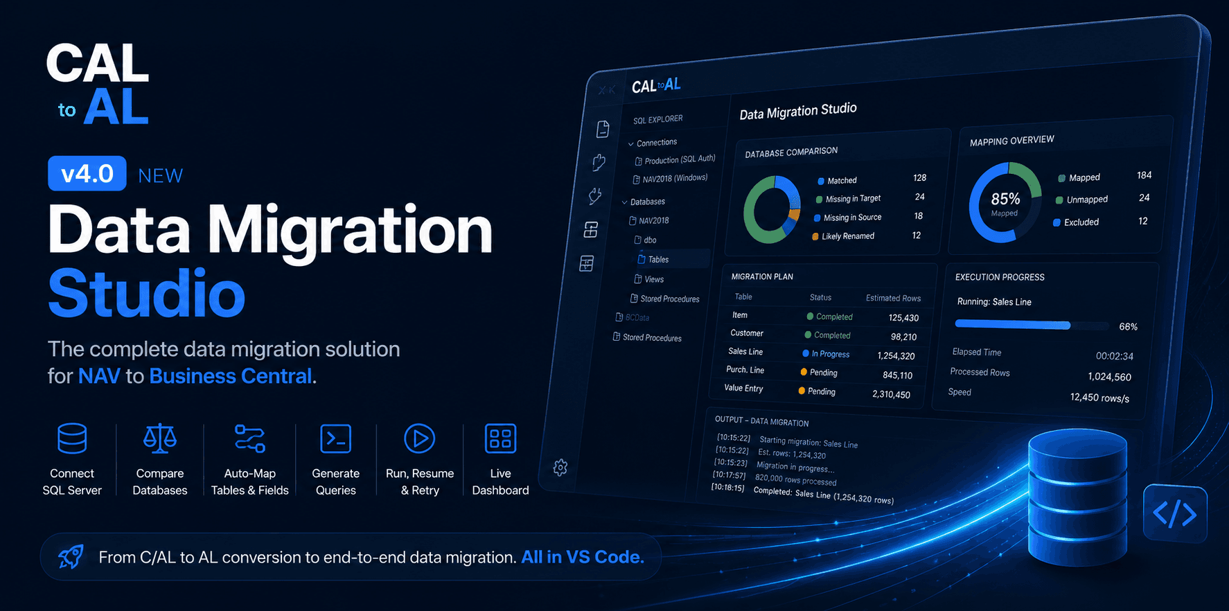Click the 1,254,320 estimated rows value
1229x611 pixels.
pos(896,356)
